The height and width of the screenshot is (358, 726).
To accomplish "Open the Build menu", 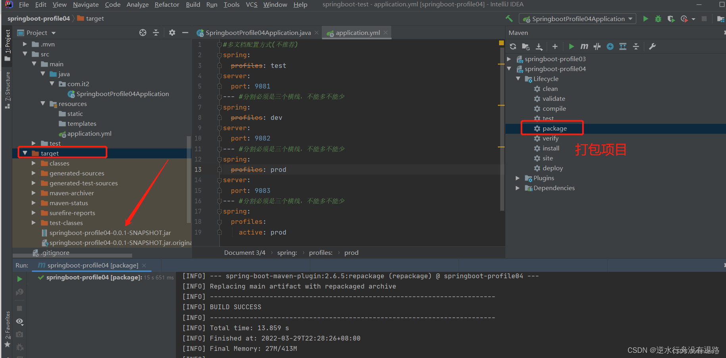I will coord(193,4).
